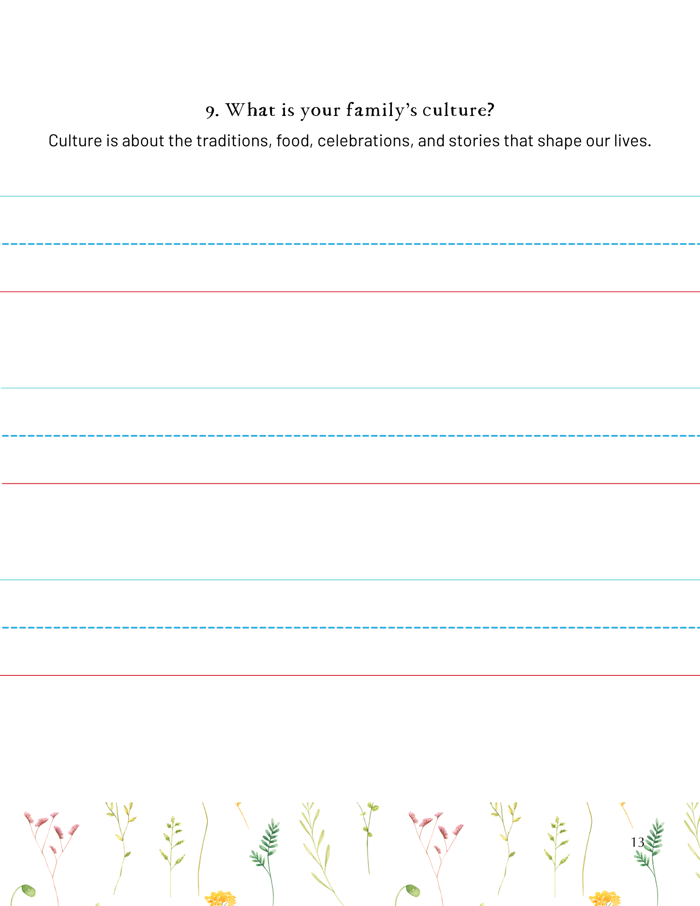Click the third red baseline
700x906 pixels.
coord(350,675)
